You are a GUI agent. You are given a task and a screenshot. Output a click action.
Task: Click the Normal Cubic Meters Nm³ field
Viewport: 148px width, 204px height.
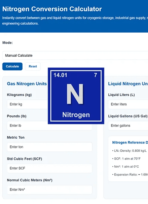click(50, 190)
